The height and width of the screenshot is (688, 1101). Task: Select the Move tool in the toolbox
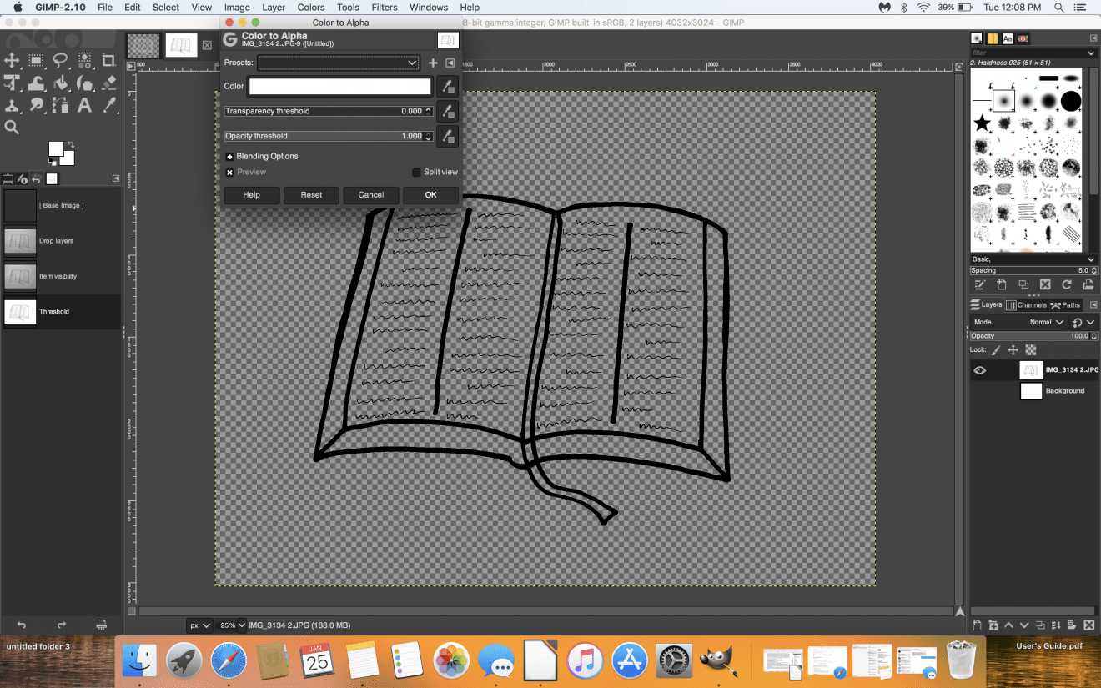(x=12, y=60)
